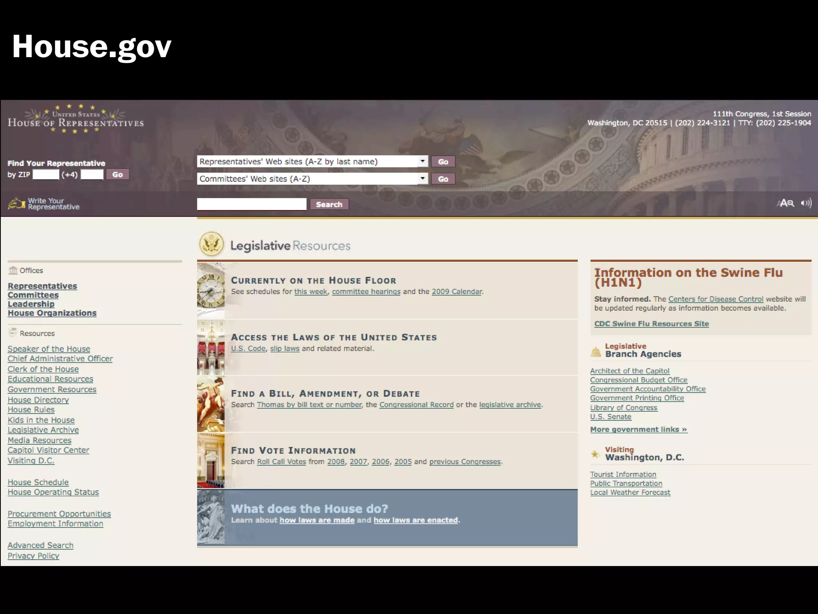Screen dimensions: 818x614
Task: Open House Organizations link
Action: click(52, 313)
